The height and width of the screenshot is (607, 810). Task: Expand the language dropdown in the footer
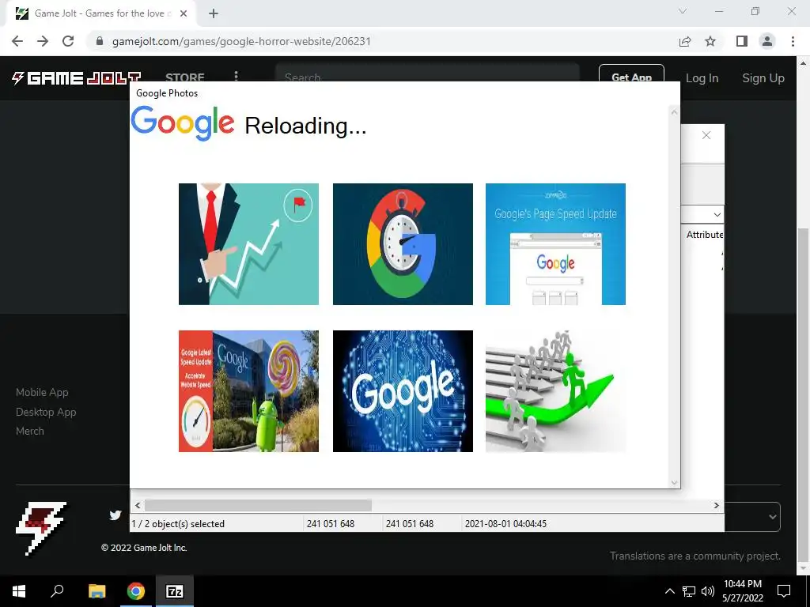pyautogui.click(x=772, y=517)
